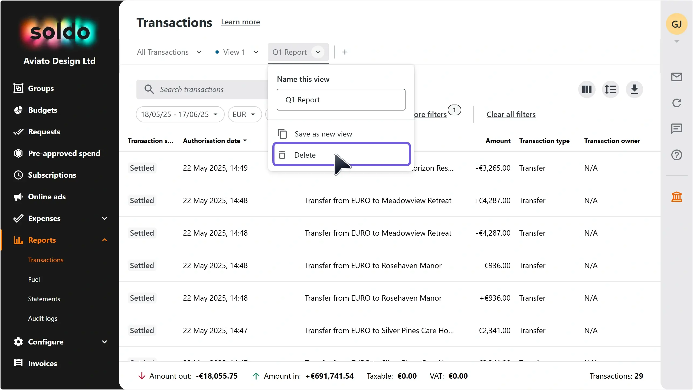The width and height of the screenshot is (693, 390).
Task: Expand the Expenses menu chevron
Action: [104, 218]
